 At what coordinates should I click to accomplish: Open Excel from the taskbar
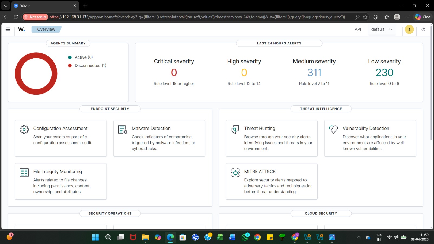coord(220,237)
